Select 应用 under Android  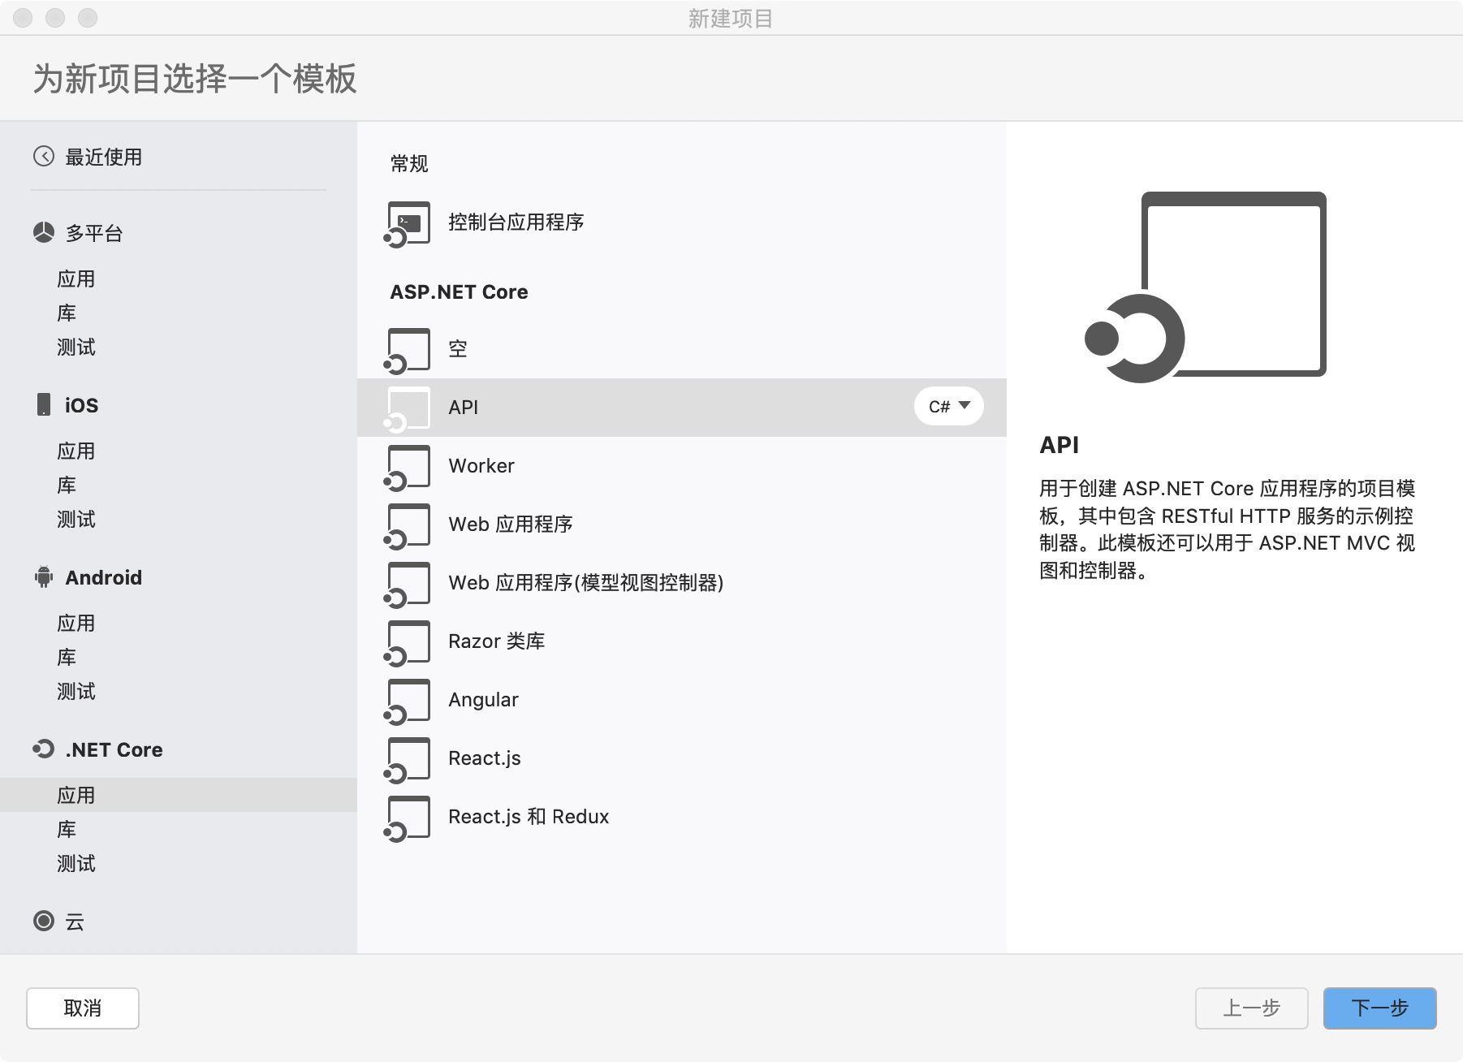[x=76, y=623]
